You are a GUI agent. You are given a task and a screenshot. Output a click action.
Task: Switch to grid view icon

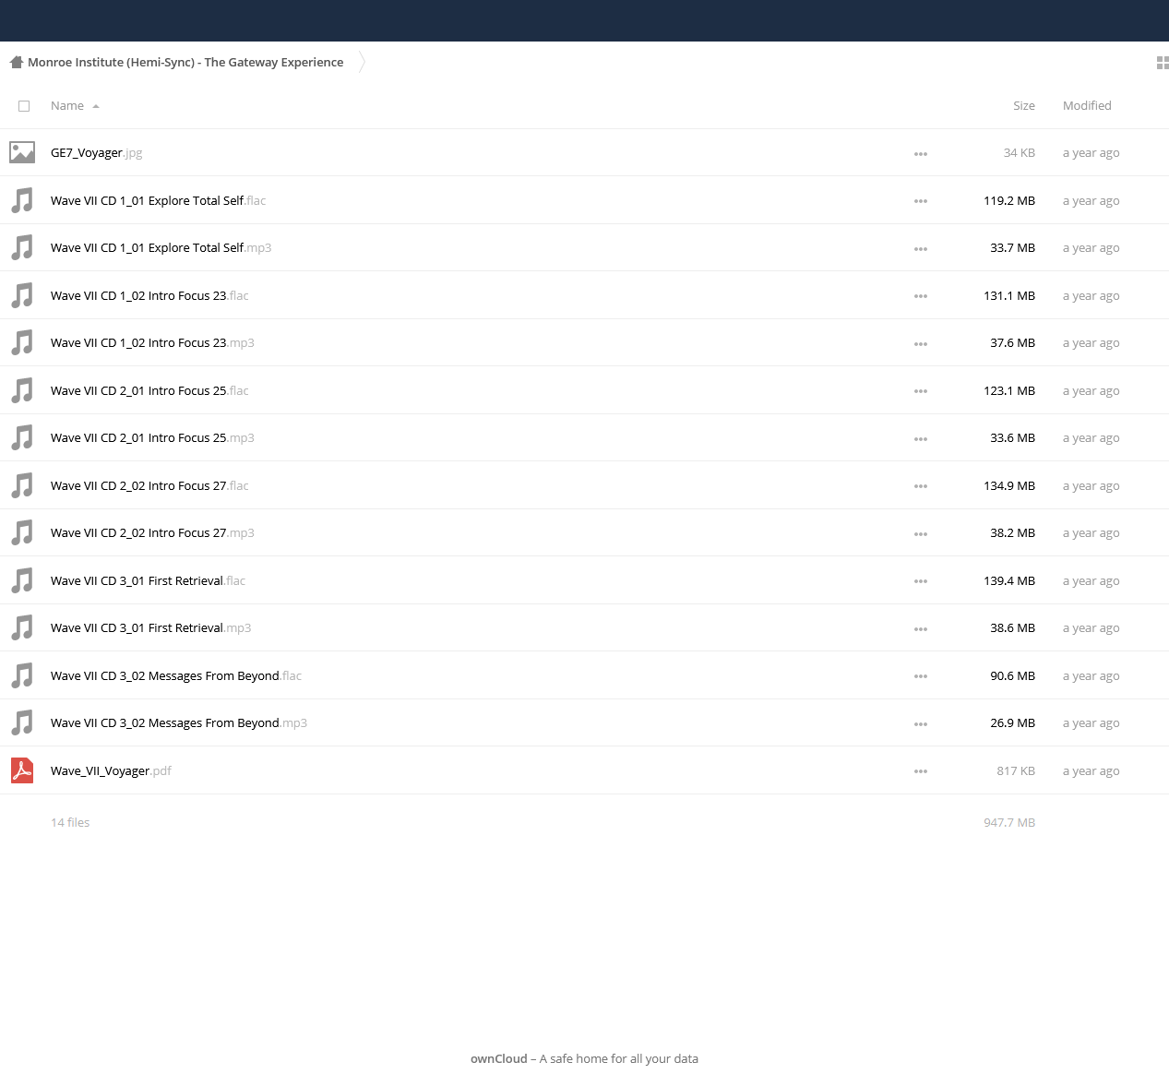[x=1163, y=63]
